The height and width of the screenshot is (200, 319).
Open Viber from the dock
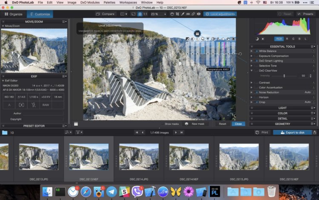point(137,191)
